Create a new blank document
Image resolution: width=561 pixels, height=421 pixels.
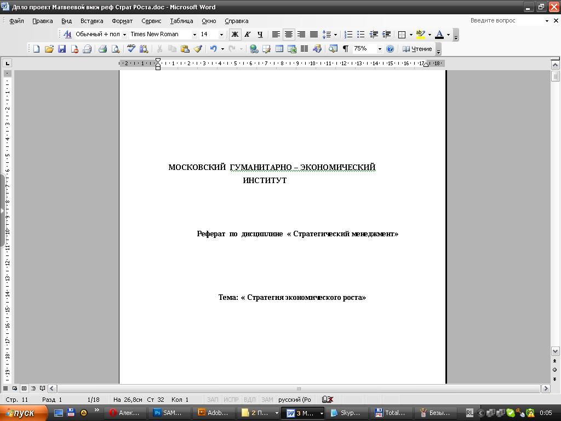point(36,49)
